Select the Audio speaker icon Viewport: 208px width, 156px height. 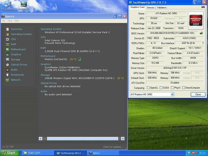(x=7, y=70)
